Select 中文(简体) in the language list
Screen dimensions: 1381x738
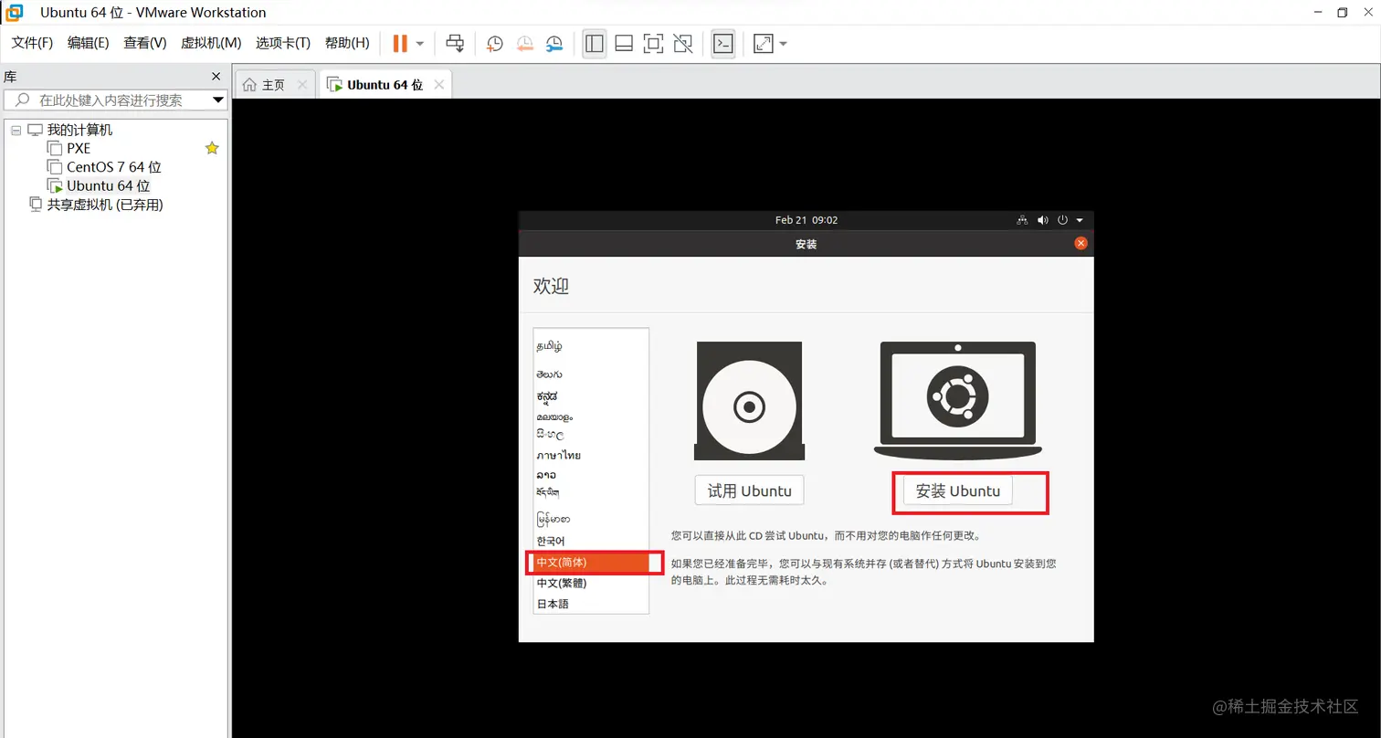(591, 563)
